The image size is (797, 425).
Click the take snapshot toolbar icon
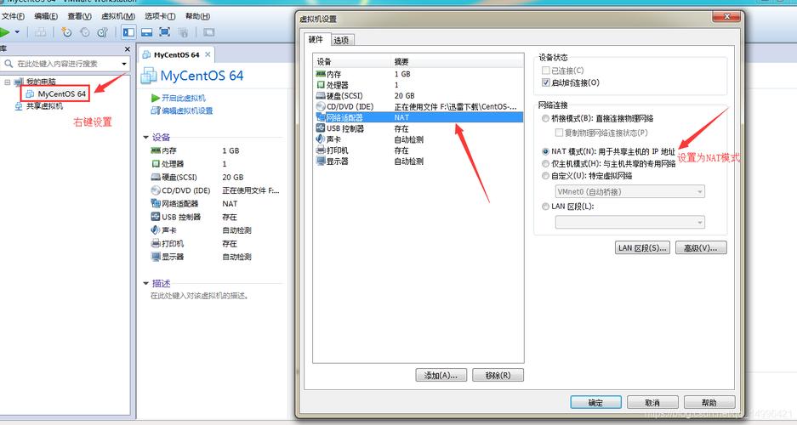click(66, 32)
